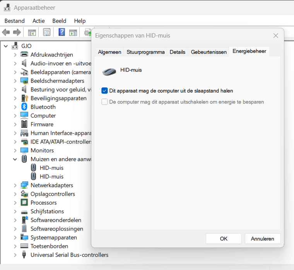
Task: Click the Softwareonderdelen icon
Action: point(24,220)
